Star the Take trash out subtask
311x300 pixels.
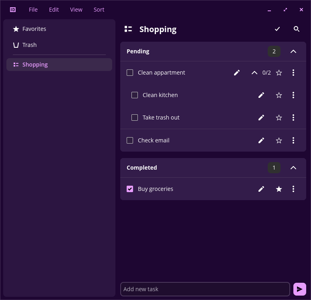(279, 118)
